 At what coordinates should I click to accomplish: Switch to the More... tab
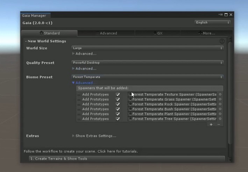206,33
